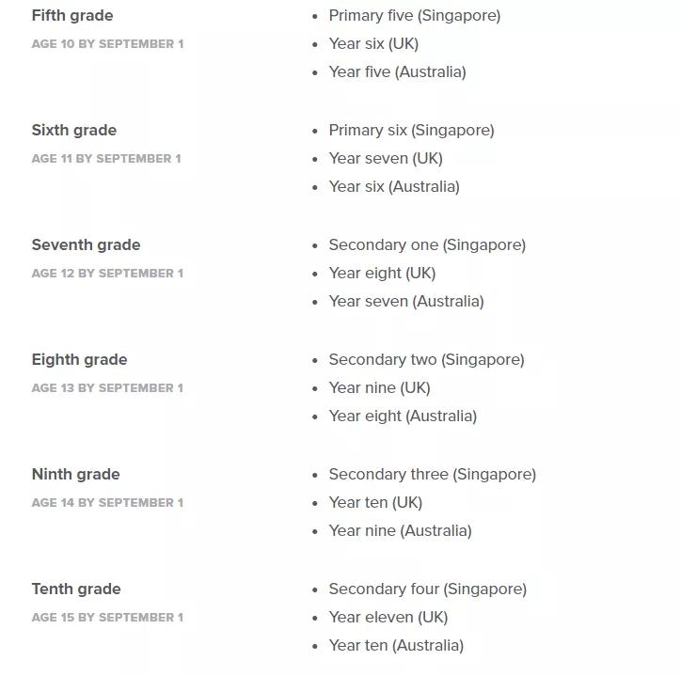Screen dimensions: 681x676
Task: Click the Eighth grade heading
Action: tap(79, 360)
